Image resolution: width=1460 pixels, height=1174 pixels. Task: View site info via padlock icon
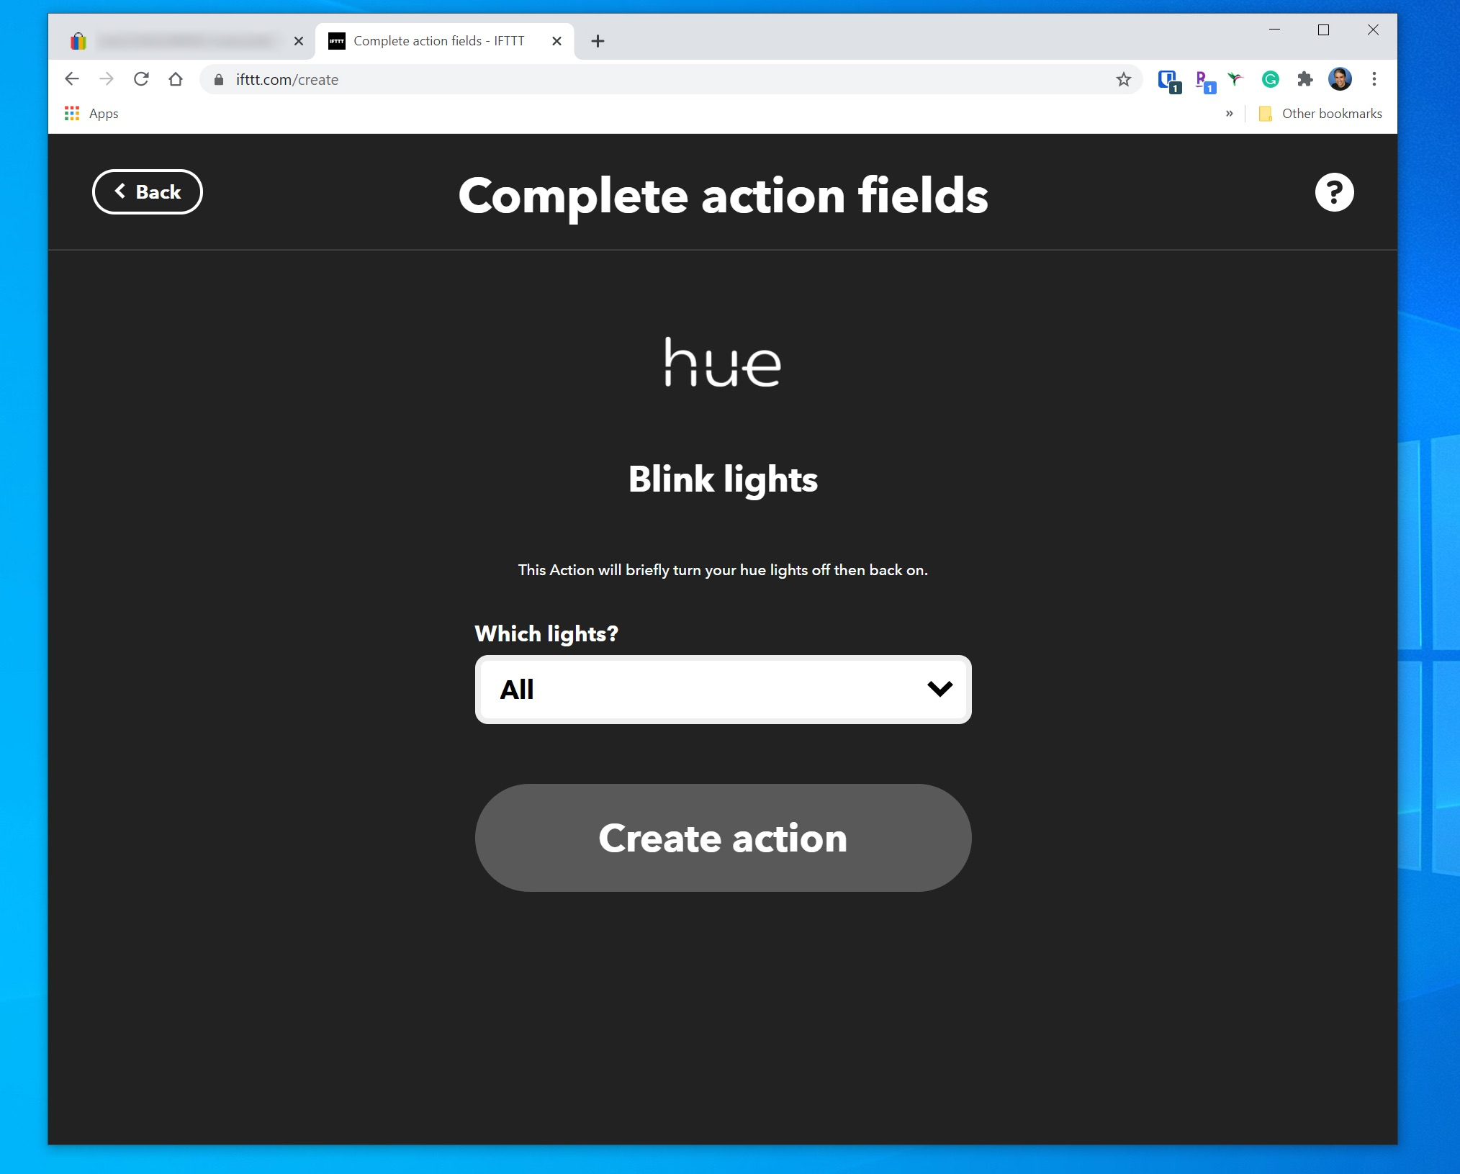tap(219, 79)
